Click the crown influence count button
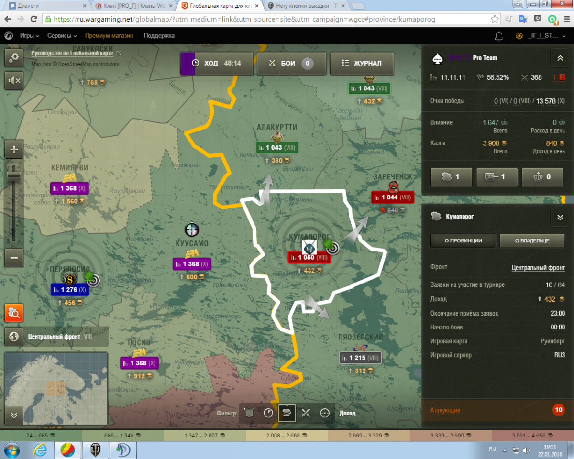The height and width of the screenshot is (459, 574). (x=543, y=177)
